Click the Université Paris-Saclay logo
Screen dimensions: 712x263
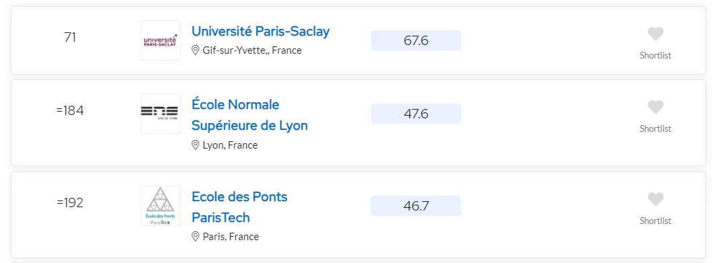[160, 40]
